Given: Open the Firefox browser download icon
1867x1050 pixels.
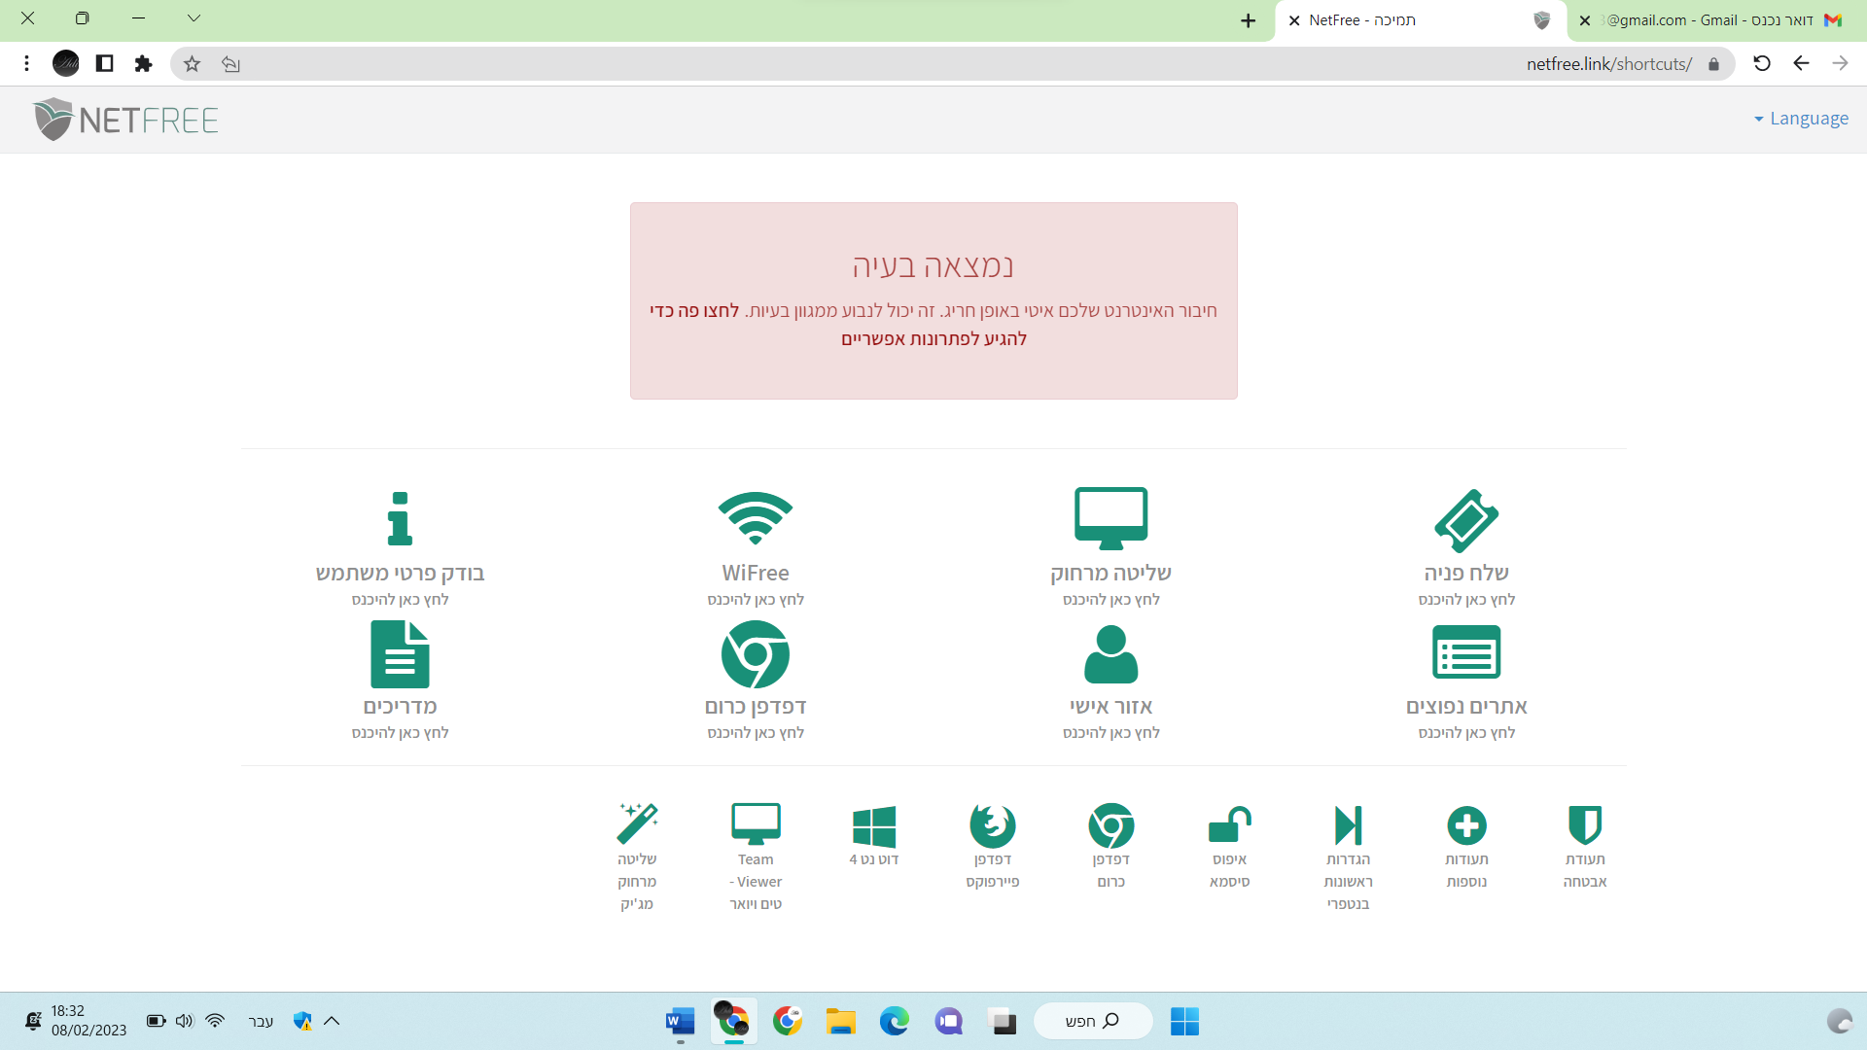Looking at the screenshot, I should 992,825.
